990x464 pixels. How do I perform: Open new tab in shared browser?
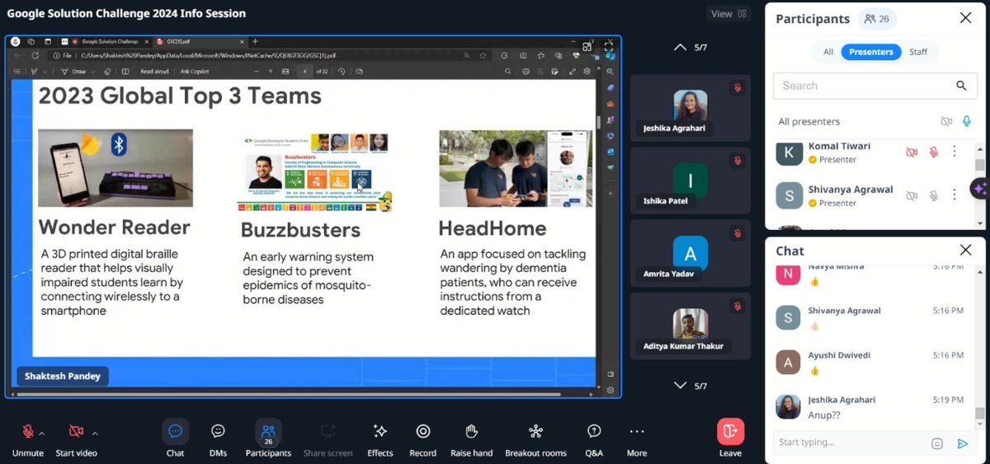(255, 41)
